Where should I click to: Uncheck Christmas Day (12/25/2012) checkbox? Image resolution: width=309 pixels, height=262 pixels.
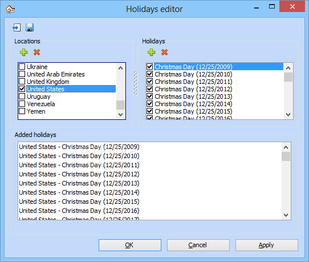[149, 89]
